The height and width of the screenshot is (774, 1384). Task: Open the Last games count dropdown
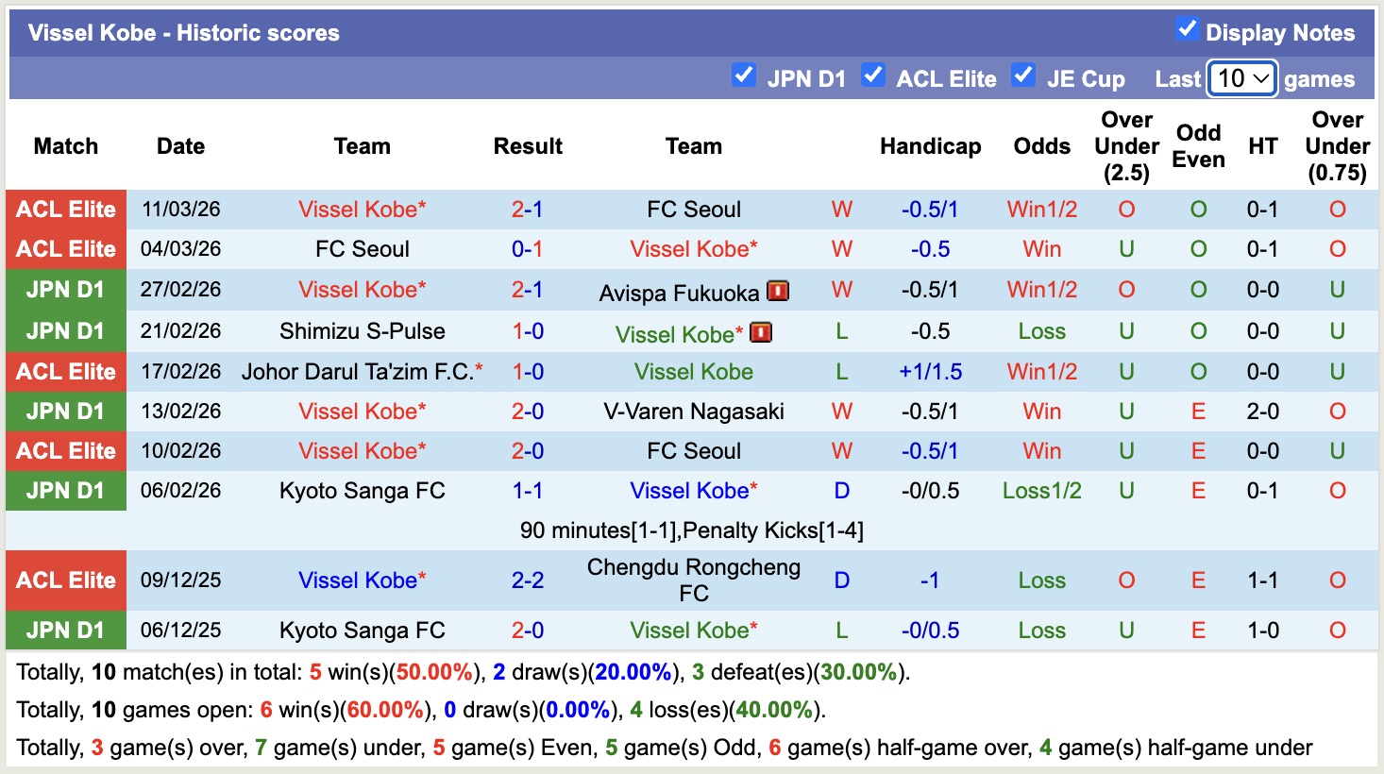(1241, 79)
